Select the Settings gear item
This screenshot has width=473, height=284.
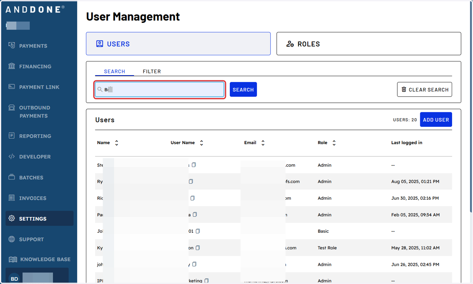[x=39, y=219]
